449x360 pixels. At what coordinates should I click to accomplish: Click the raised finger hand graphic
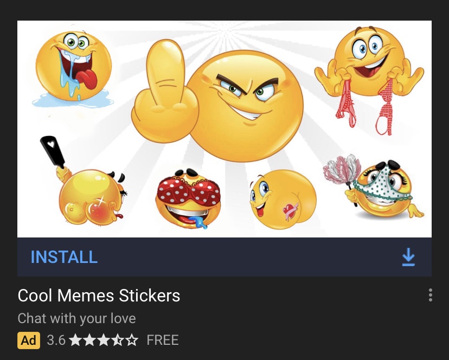tap(165, 92)
